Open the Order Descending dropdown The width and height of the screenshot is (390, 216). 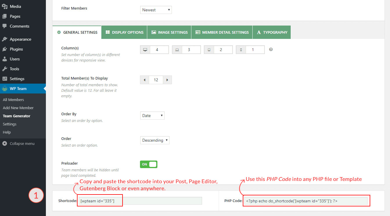(x=155, y=140)
